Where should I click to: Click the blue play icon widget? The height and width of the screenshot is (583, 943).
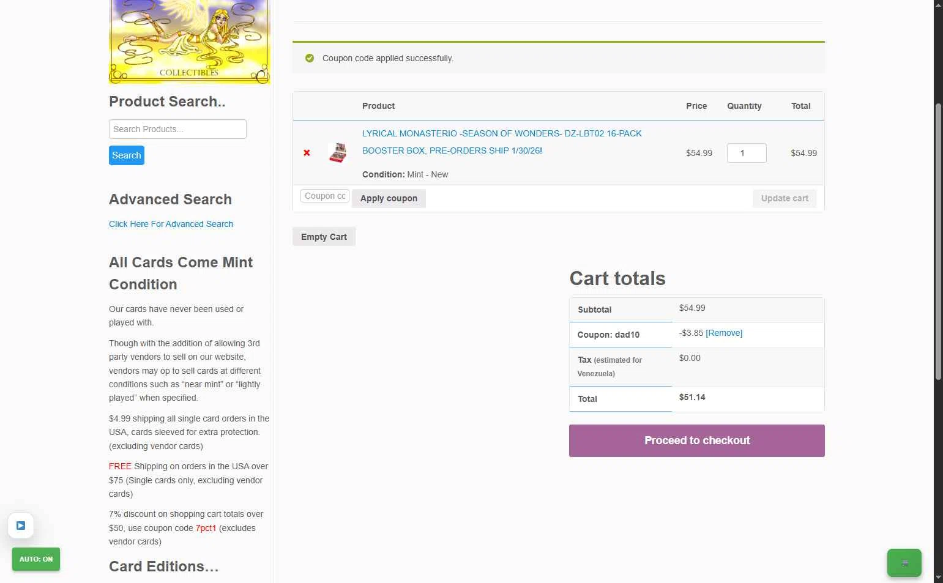pos(21,525)
